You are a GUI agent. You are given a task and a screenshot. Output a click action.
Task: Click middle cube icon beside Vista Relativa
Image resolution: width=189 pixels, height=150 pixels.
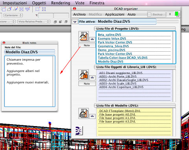(x=61, y=22)
